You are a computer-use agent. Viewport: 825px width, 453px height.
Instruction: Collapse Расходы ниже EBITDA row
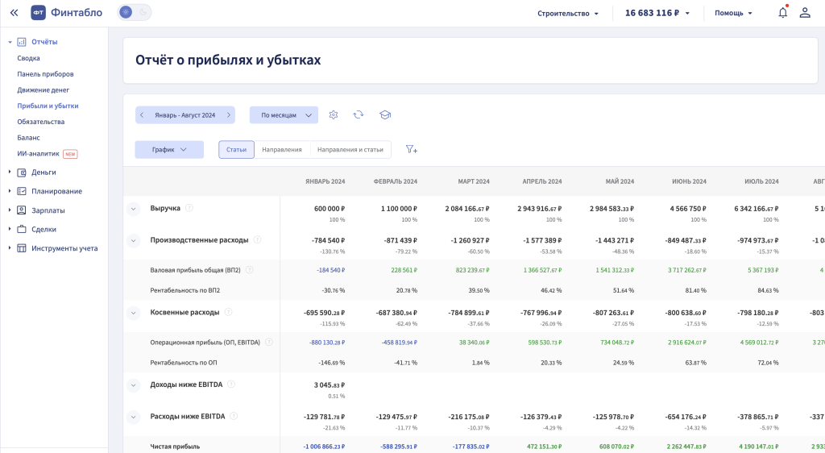coord(133,418)
